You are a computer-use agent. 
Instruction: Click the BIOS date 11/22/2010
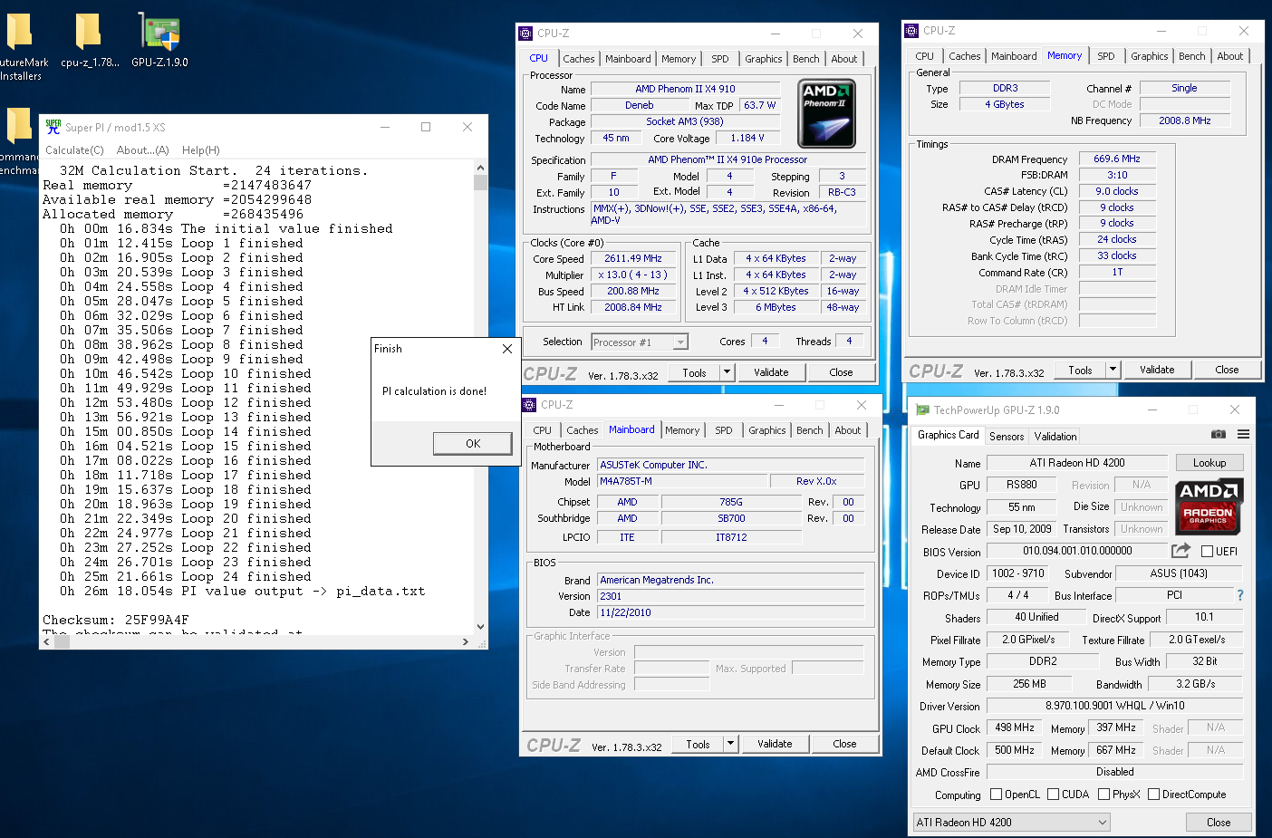point(730,612)
